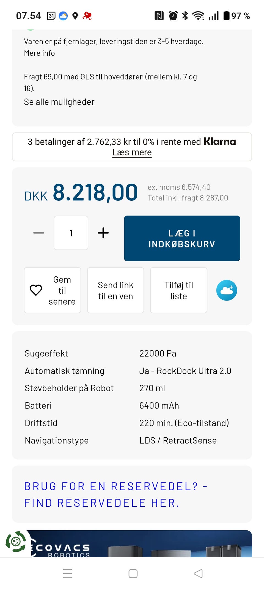Tap the weather icon in status bar
Image resolution: width=264 pixels, height=590 pixels.
point(63,16)
